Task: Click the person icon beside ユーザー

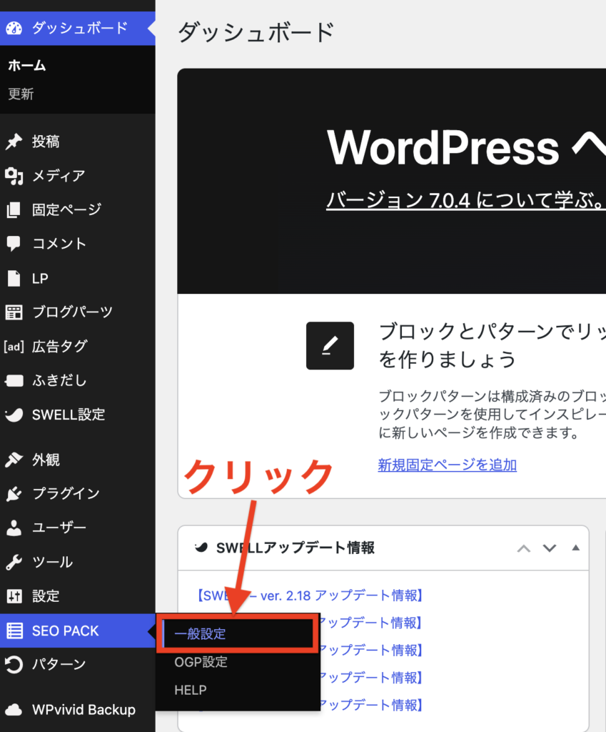Action: 14,528
